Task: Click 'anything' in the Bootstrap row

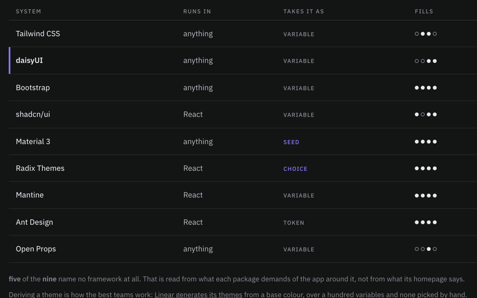Action: (198, 88)
